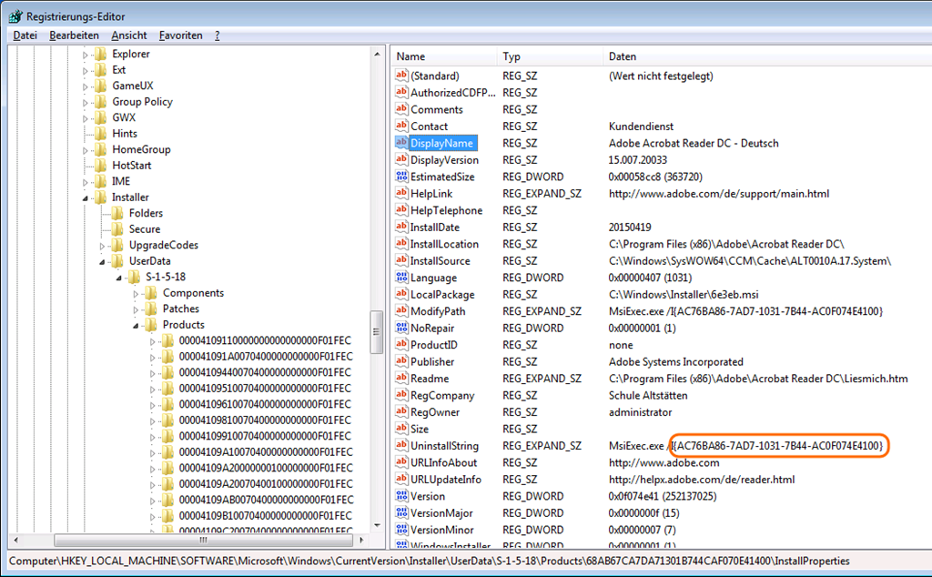This screenshot has width=932, height=577.
Task: Click the Language DWORD value icon
Action: click(401, 278)
